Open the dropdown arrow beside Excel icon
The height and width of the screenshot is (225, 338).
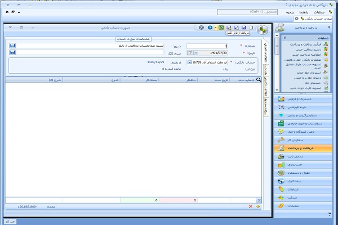point(216,28)
